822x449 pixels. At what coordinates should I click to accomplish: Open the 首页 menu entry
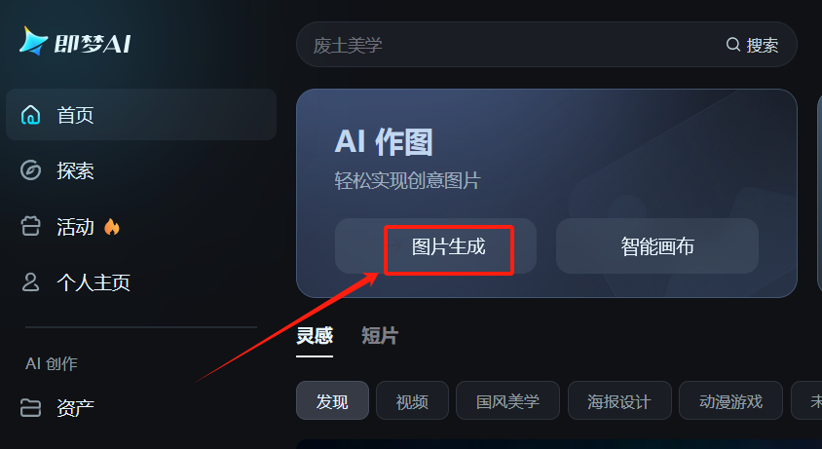click(141, 114)
